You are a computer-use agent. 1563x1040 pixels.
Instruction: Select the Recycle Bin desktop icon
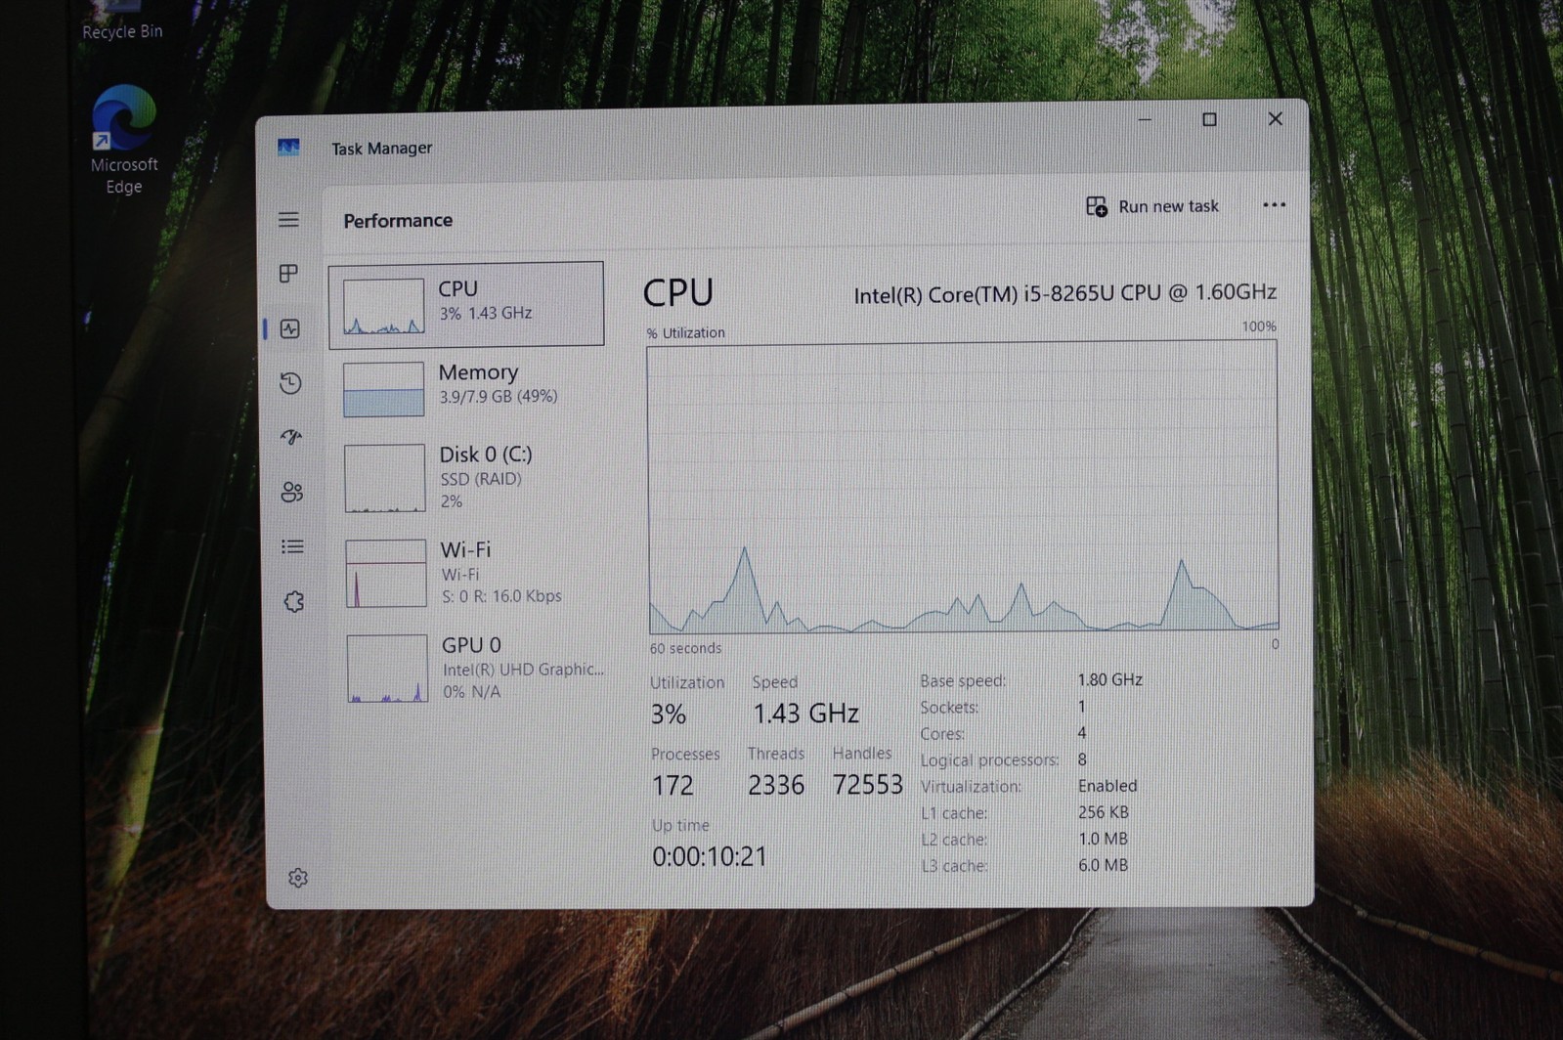(122, 22)
